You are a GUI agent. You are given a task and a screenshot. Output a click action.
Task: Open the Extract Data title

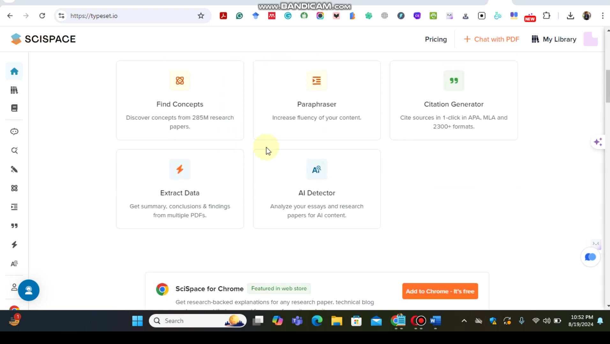click(x=180, y=193)
